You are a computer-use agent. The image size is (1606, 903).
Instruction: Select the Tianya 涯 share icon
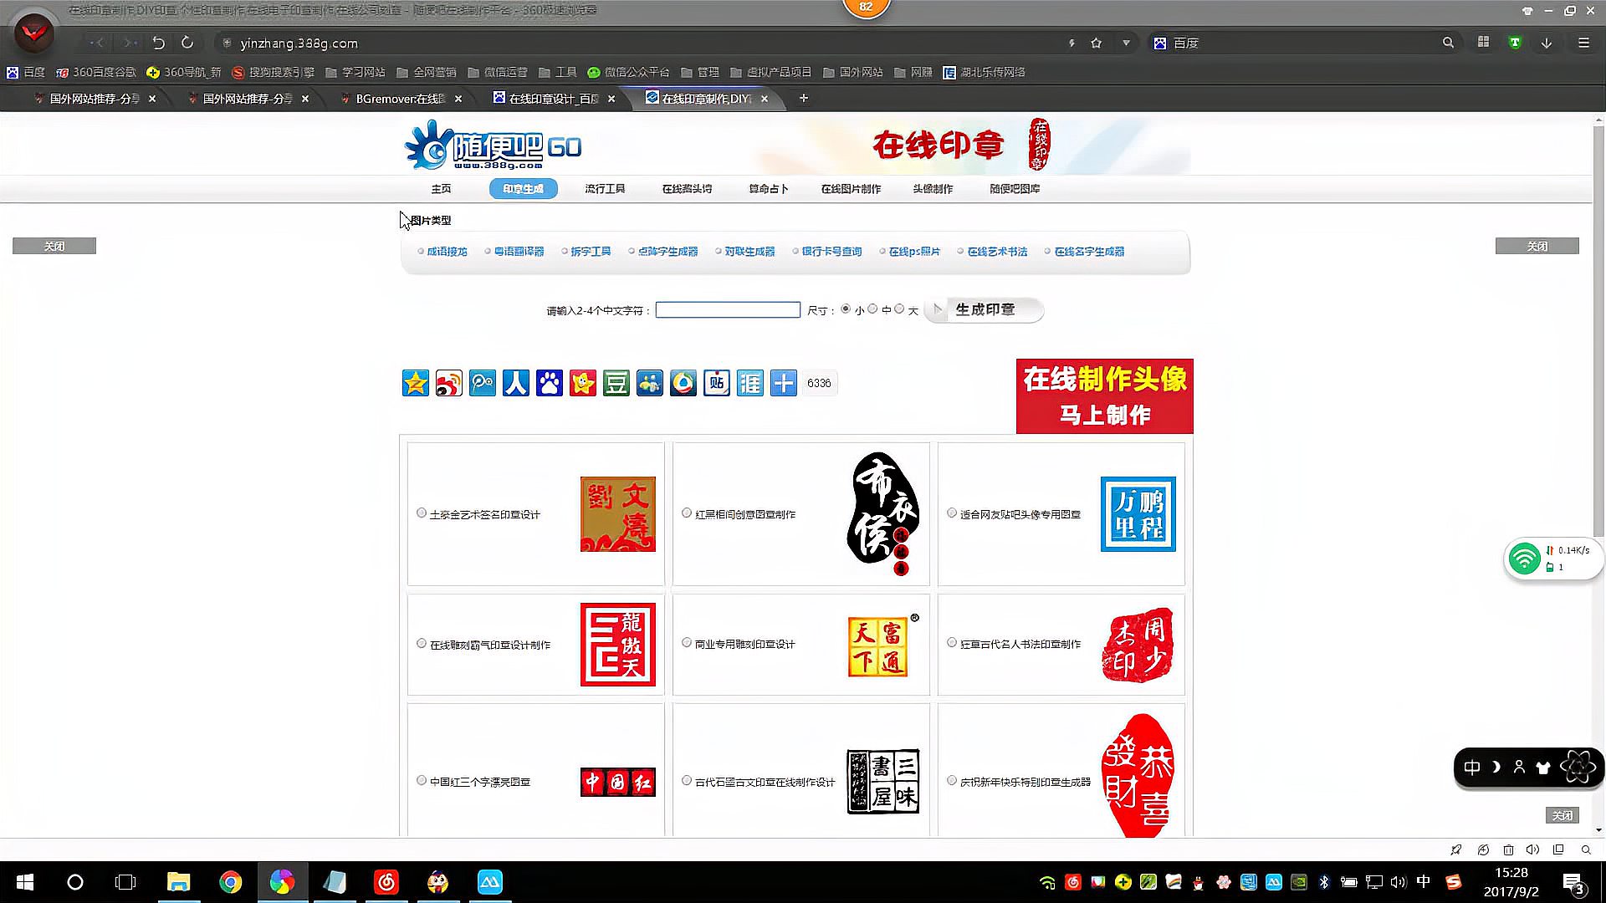coord(750,383)
